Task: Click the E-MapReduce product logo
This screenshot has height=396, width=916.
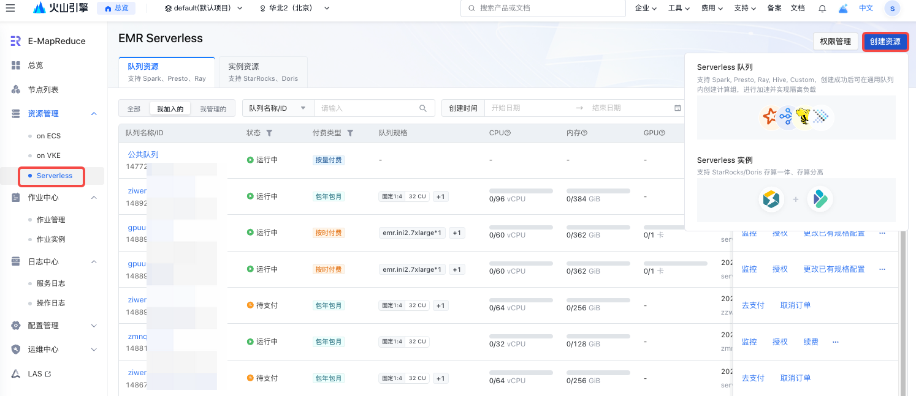Action: tap(16, 41)
